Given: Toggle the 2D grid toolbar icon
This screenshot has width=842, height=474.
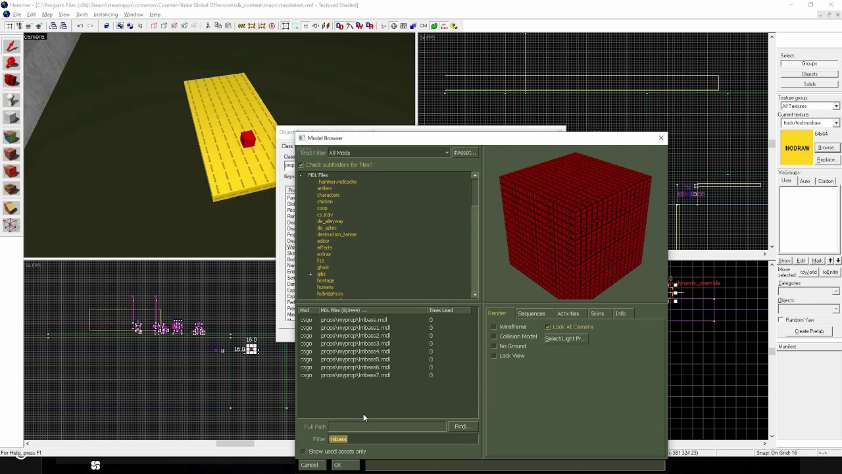Looking at the screenshot, I should click(x=9, y=26).
